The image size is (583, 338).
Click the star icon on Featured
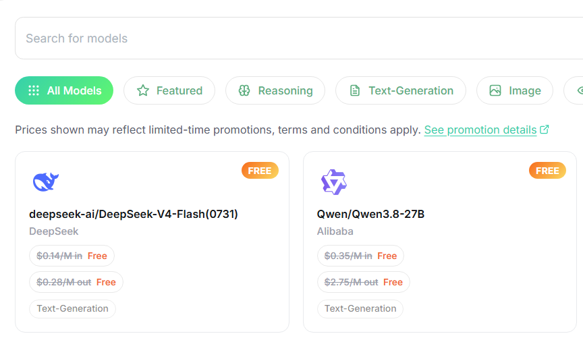coord(143,90)
